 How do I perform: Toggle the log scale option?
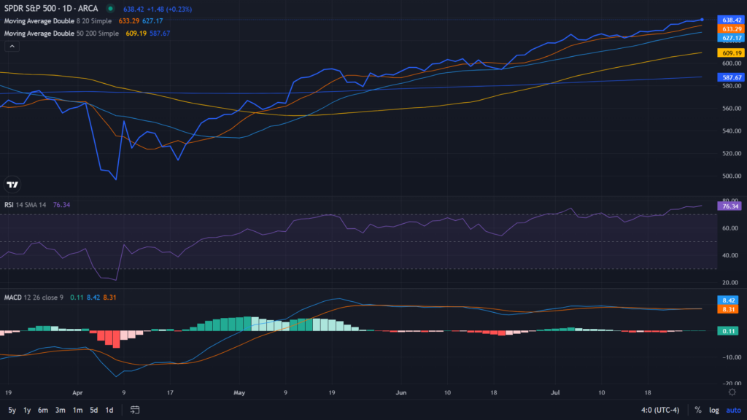[x=713, y=410]
